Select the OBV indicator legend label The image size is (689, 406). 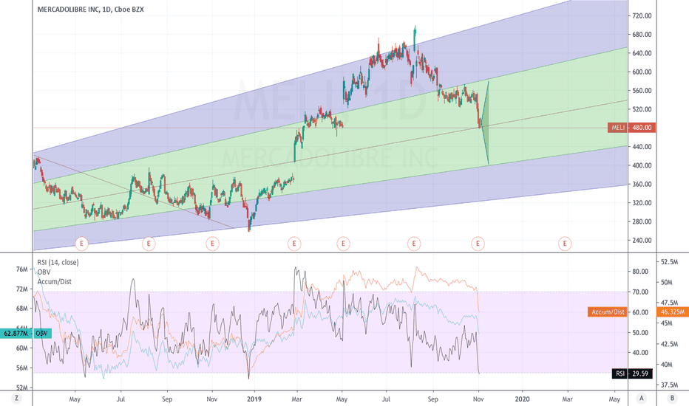coord(44,272)
